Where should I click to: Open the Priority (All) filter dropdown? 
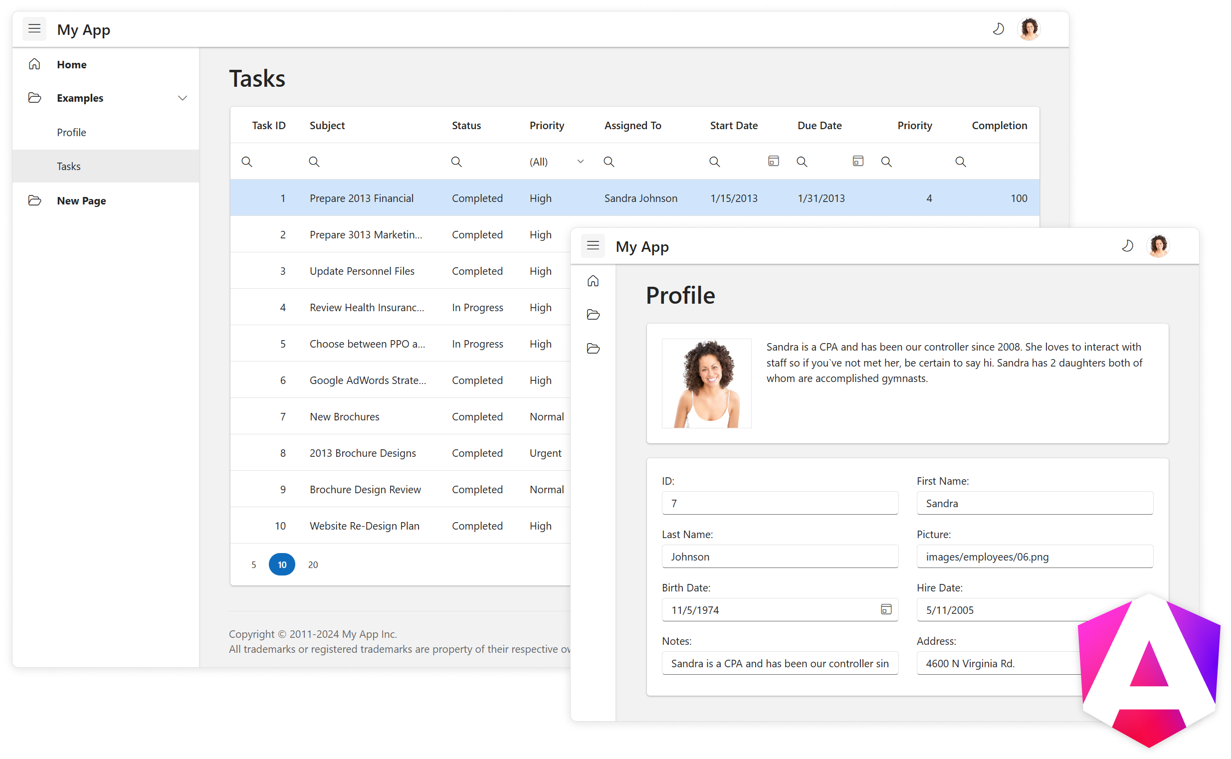click(556, 162)
